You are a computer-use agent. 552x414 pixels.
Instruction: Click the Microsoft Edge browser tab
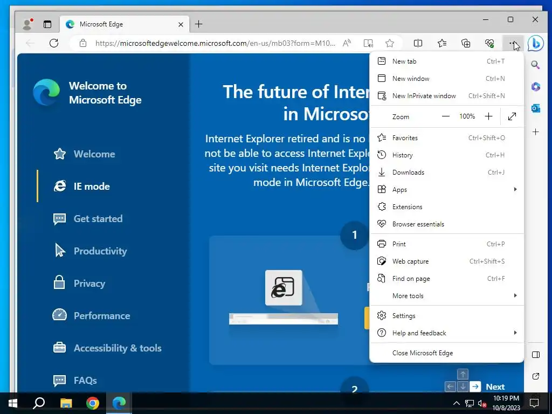125,24
